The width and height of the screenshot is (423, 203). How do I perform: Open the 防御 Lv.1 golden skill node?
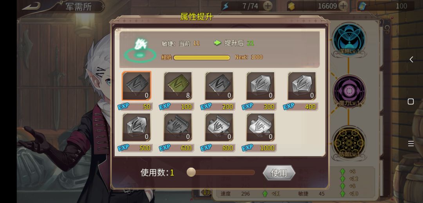click(x=349, y=143)
